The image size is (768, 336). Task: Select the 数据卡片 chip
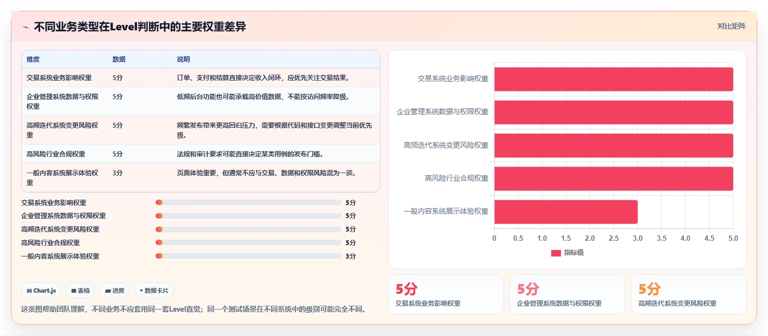pyautogui.click(x=154, y=291)
